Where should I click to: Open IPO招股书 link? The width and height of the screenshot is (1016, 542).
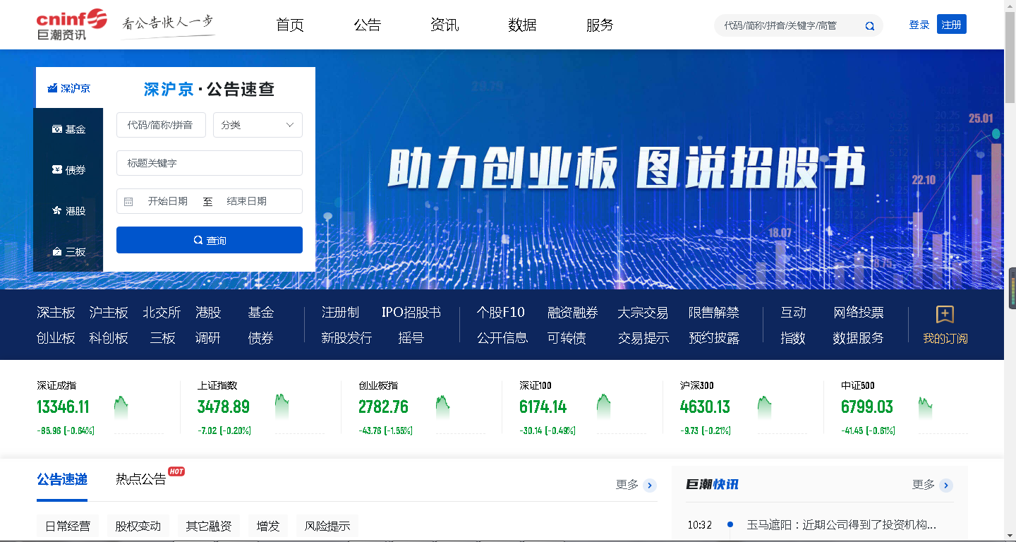[x=411, y=313]
